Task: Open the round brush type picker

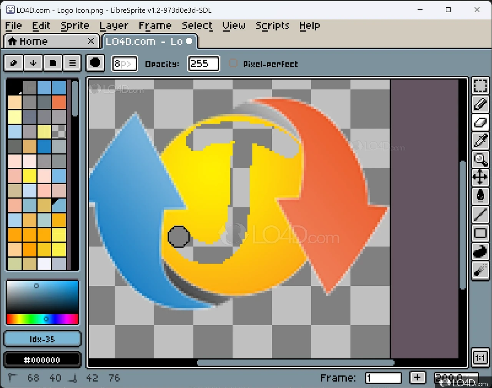Action: coord(95,63)
